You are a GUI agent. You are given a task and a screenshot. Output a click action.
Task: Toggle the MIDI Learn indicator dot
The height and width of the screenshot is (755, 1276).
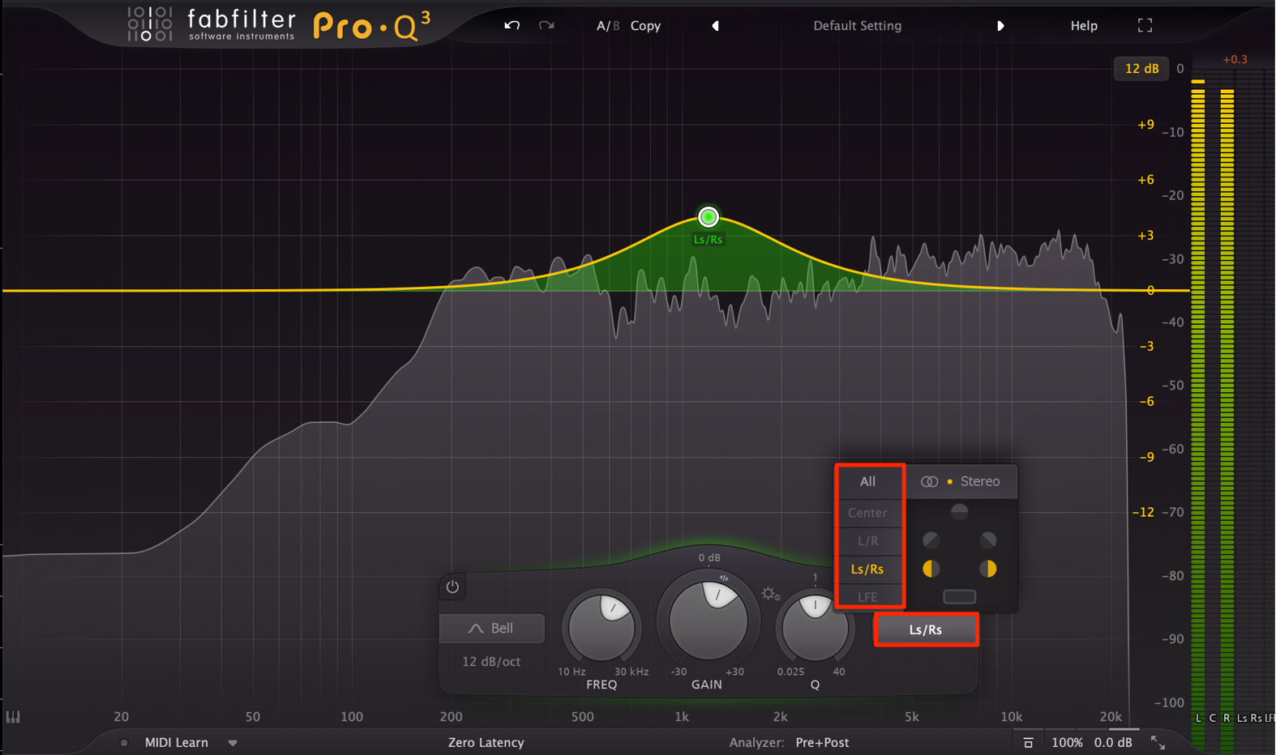124,743
